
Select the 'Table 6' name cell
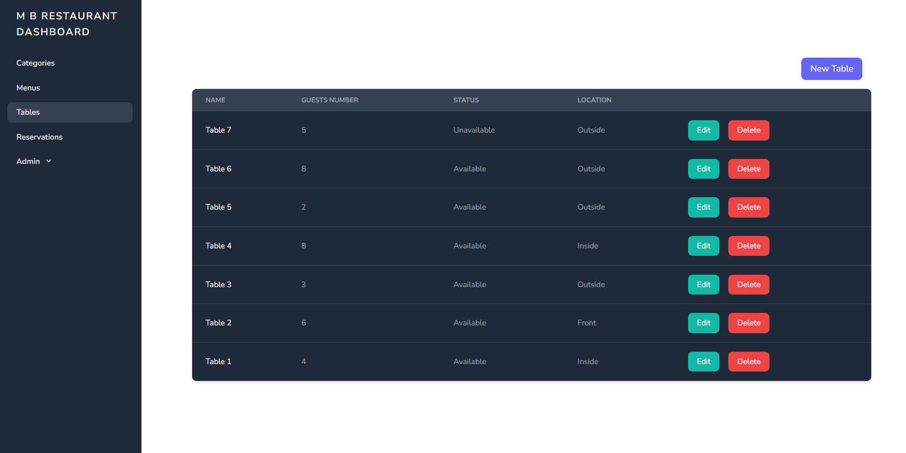pyautogui.click(x=218, y=169)
